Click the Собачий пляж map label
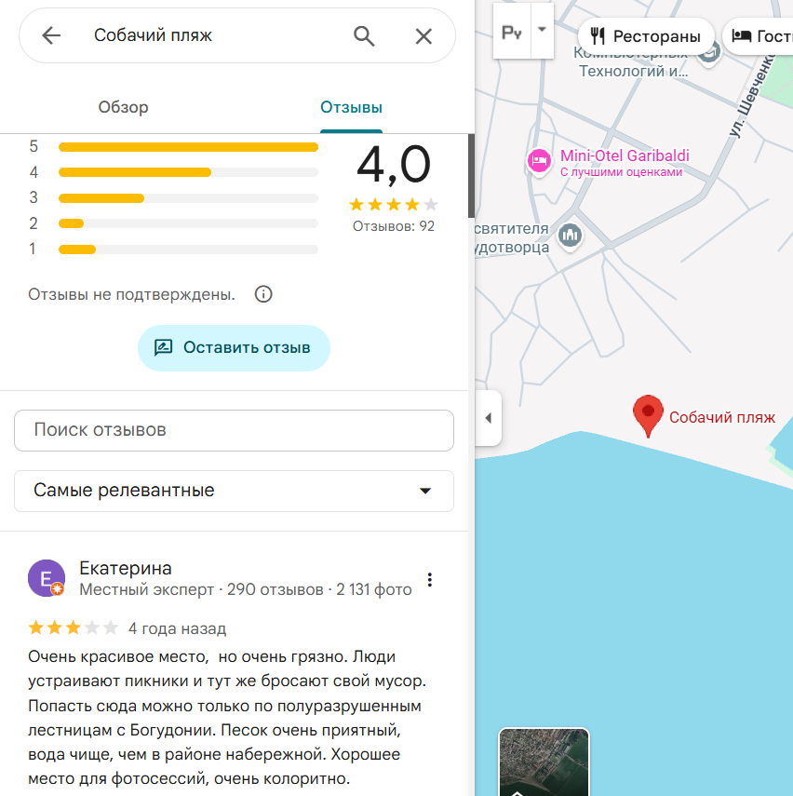793x796 pixels. (x=722, y=417)
